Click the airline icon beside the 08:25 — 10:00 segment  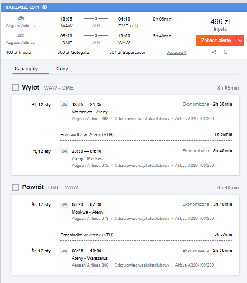pos(64,251)
